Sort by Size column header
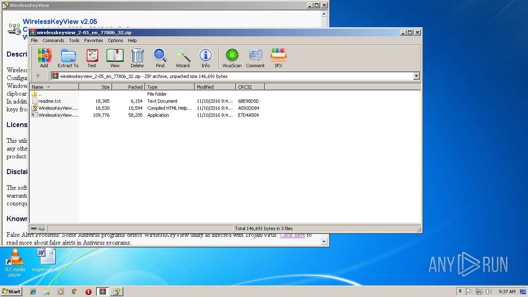The height and width of the screenshot is (297, 528). click(95, 87)
